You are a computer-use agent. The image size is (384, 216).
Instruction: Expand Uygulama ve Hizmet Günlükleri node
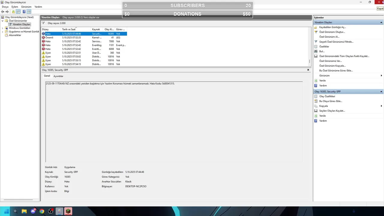click(x=3, y=31)
